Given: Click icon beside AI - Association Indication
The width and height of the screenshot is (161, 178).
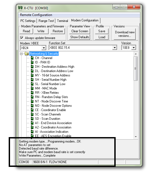Looking at the screenshot, I should click(x=32, y=132).
